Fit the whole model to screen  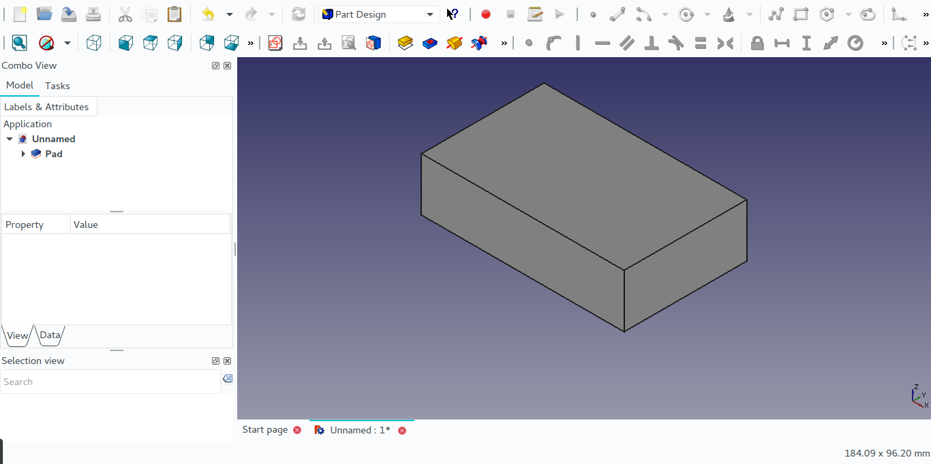point(19,43)
